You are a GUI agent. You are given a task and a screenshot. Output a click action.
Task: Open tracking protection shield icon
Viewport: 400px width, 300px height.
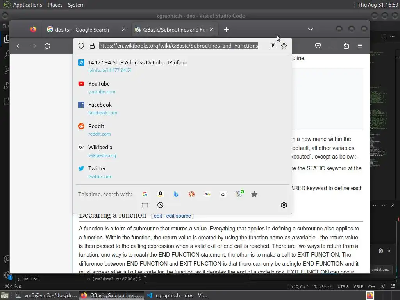(81, 46)
